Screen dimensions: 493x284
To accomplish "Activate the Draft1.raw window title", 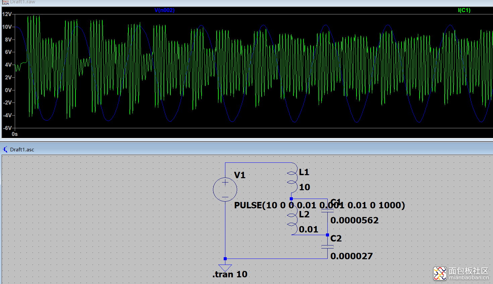I will (x=22, y=2).
